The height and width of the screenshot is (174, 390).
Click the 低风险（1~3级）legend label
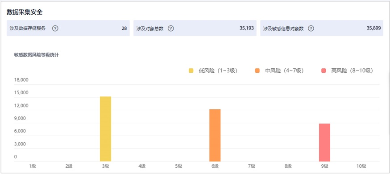218,70
